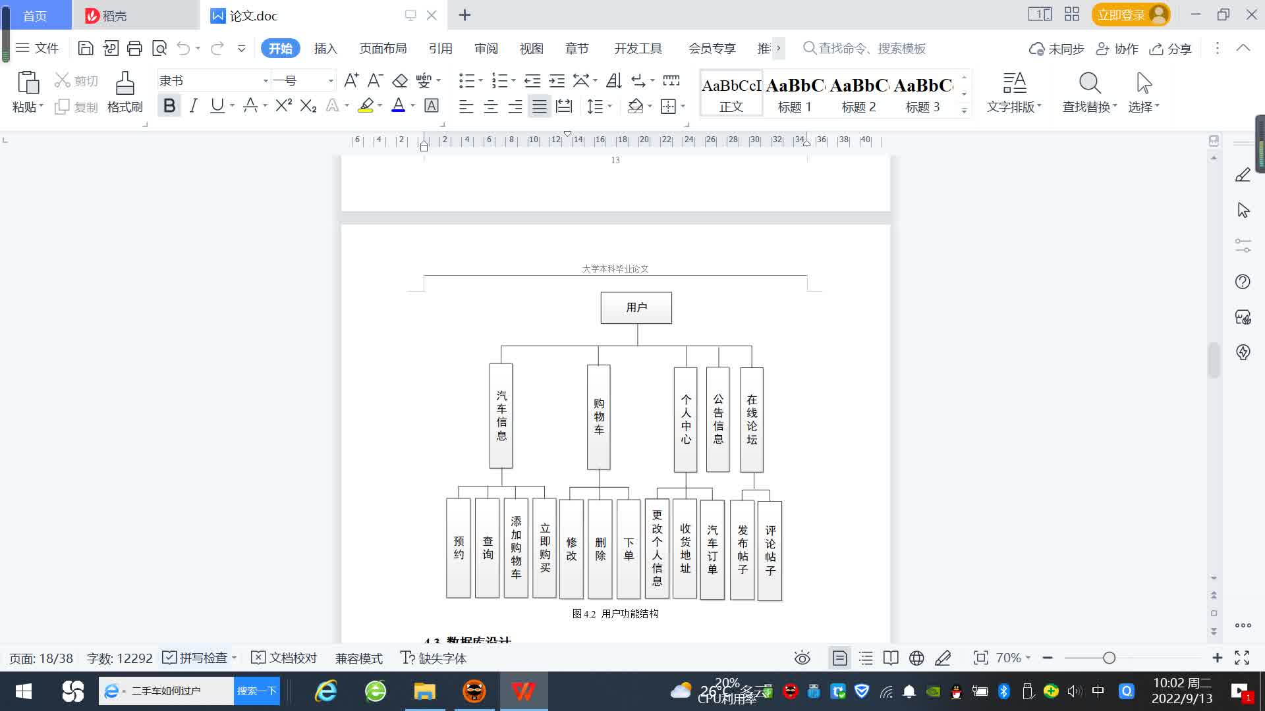Open Find and Replace tool
1265x711 pixels.
(x=1090, y=92)
